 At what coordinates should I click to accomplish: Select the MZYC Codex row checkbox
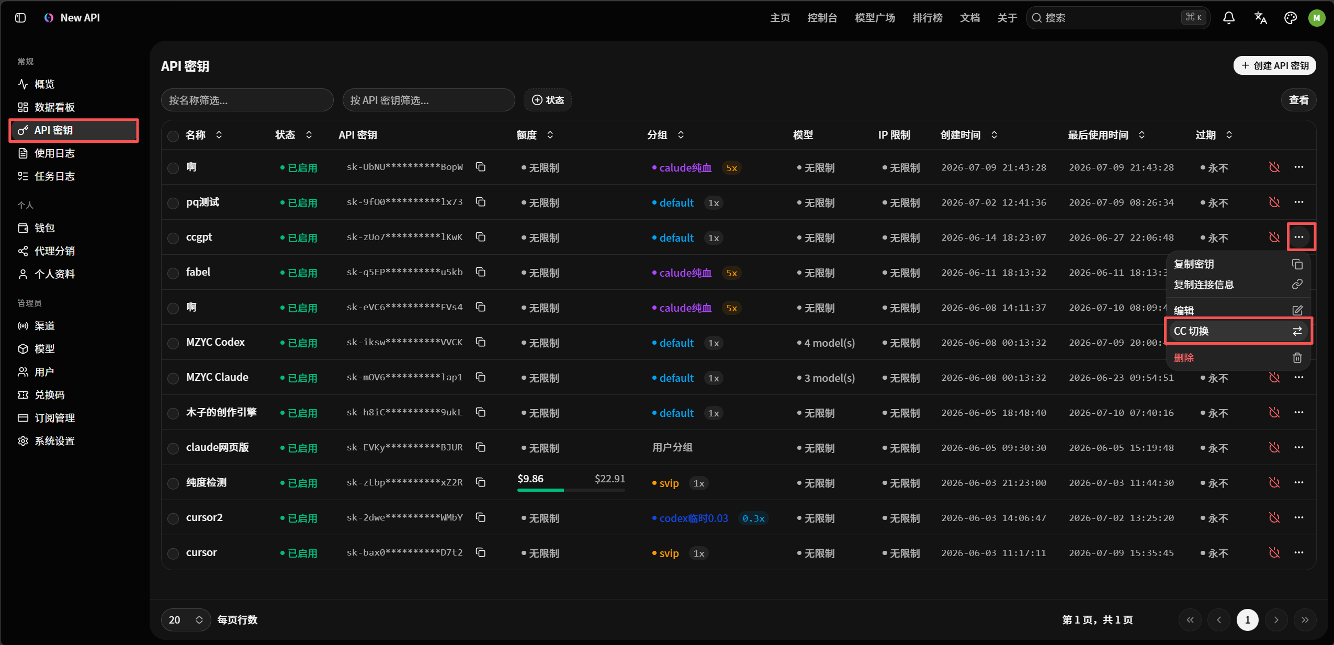[x=173, y=343]
